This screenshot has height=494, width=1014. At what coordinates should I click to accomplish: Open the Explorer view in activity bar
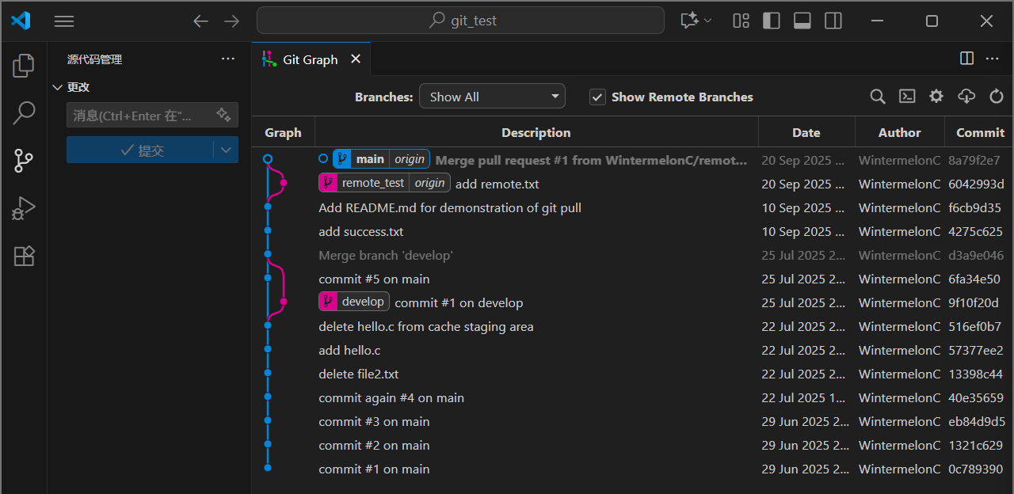tap(24, 66)
